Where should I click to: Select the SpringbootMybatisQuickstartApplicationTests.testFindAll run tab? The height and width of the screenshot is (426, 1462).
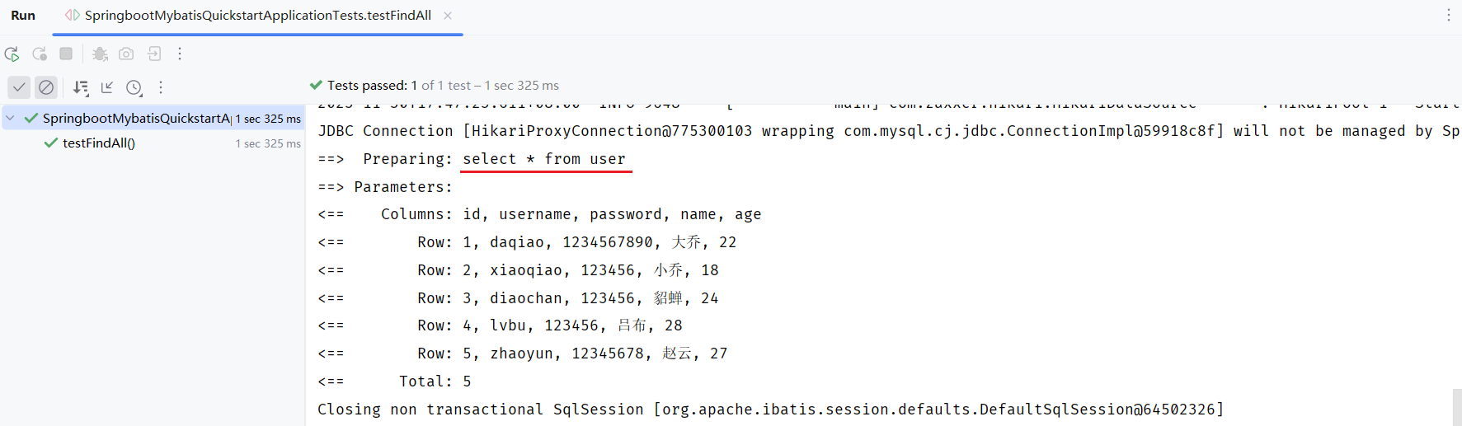click(257, 16)
